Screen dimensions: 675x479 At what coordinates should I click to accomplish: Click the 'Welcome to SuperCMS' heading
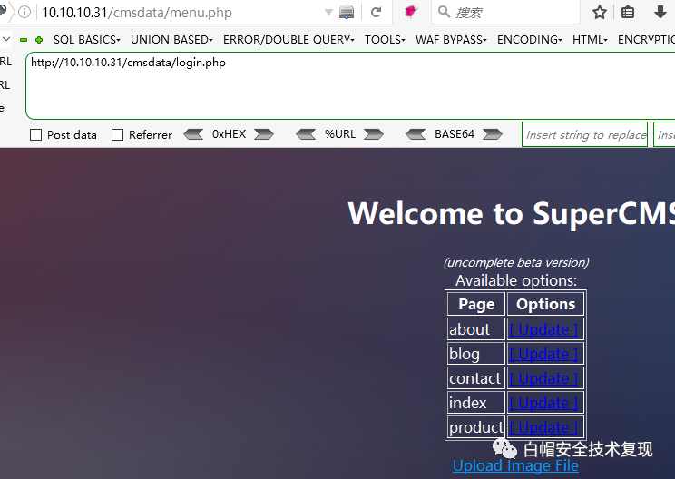coord(512,213)
